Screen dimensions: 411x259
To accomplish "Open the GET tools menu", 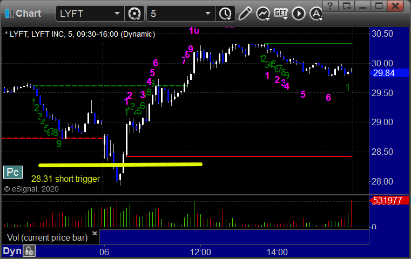I will (281, 13).
